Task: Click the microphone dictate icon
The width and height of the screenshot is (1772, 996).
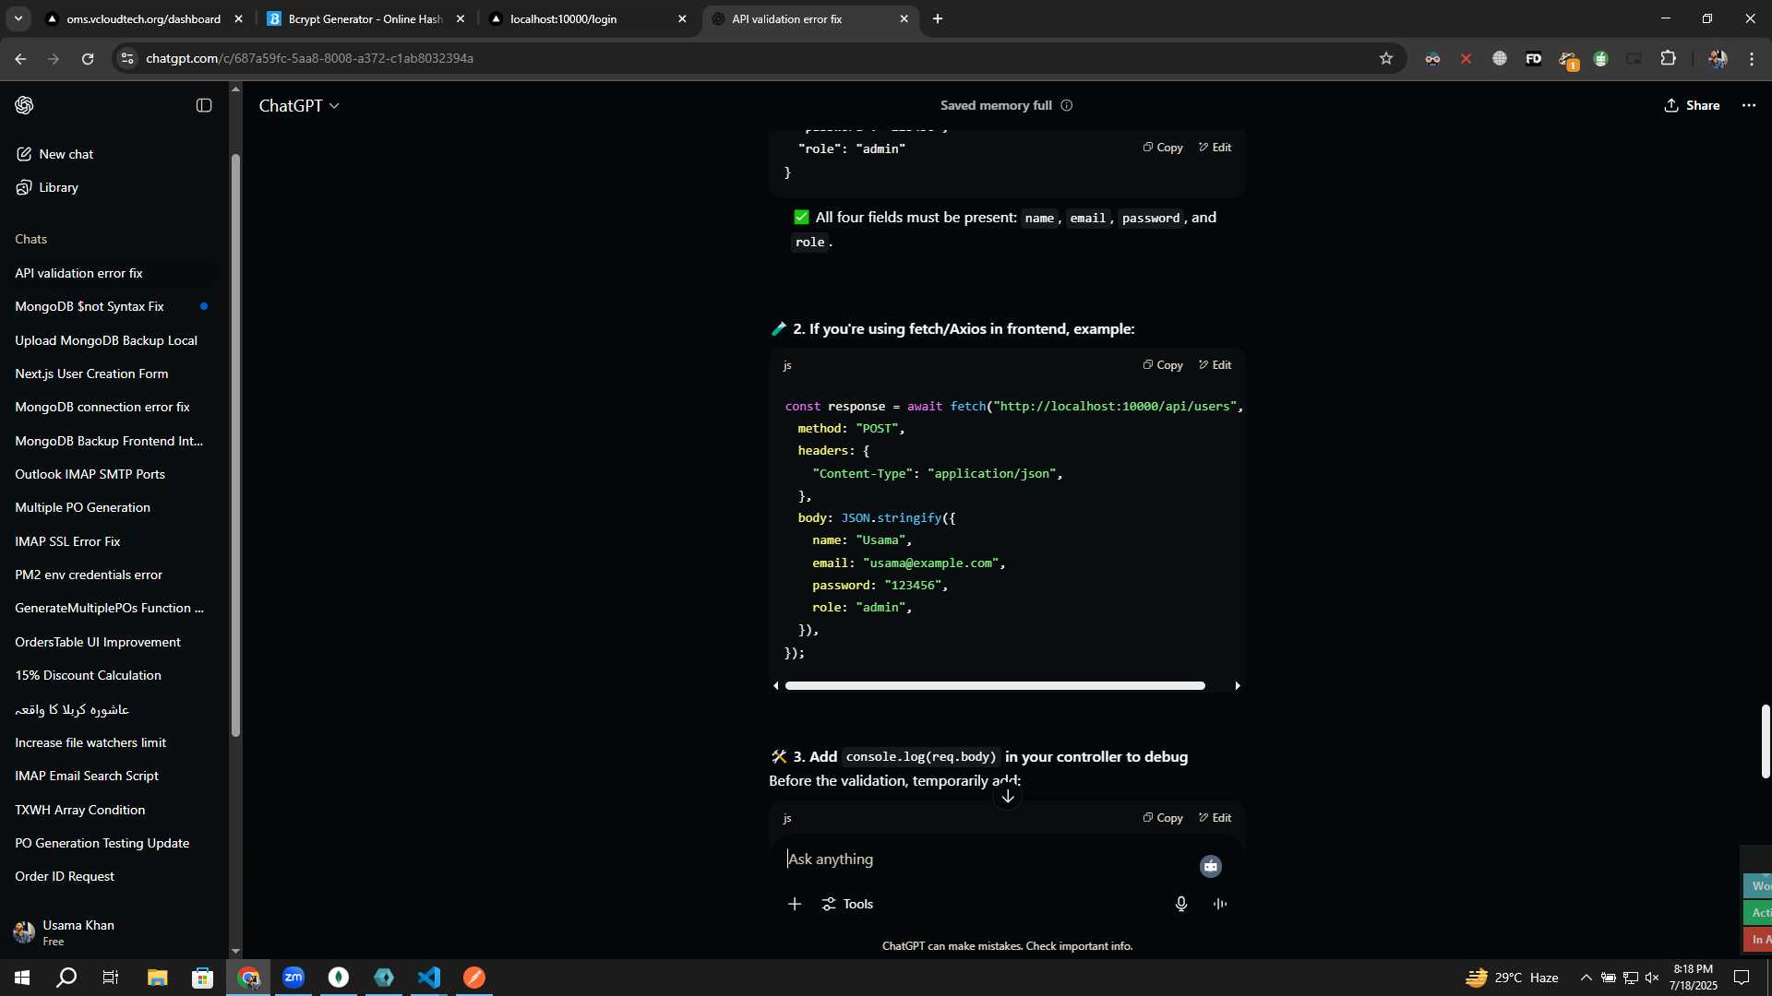Action: click(x=1181, y=904)
